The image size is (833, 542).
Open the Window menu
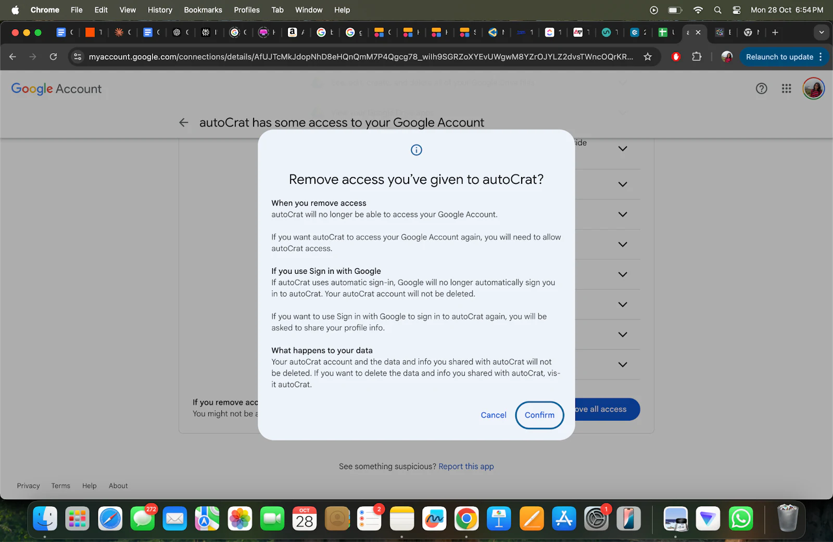point(309,10)
